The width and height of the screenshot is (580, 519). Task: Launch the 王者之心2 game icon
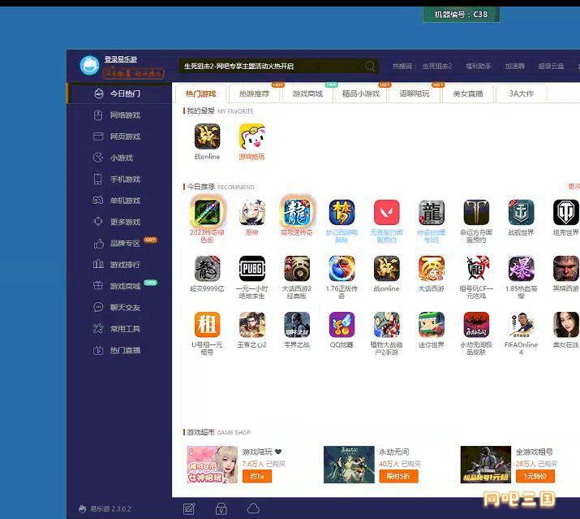252,325
